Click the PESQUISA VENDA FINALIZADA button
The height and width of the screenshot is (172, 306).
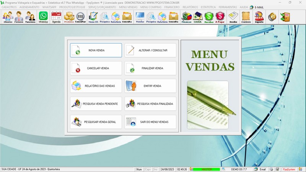[150, 104]
